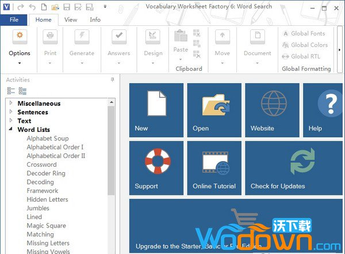Expand the Text tree node
Viewport: 345px width, 254px height.
[11, 120]
